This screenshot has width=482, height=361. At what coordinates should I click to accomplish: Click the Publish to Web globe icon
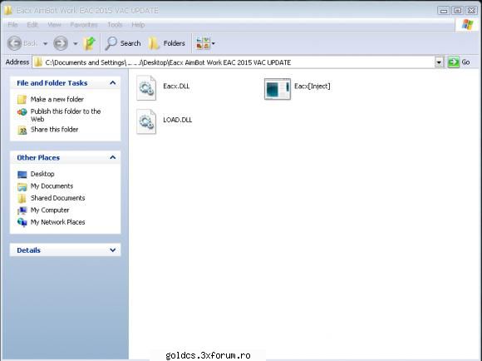[22, 112]
